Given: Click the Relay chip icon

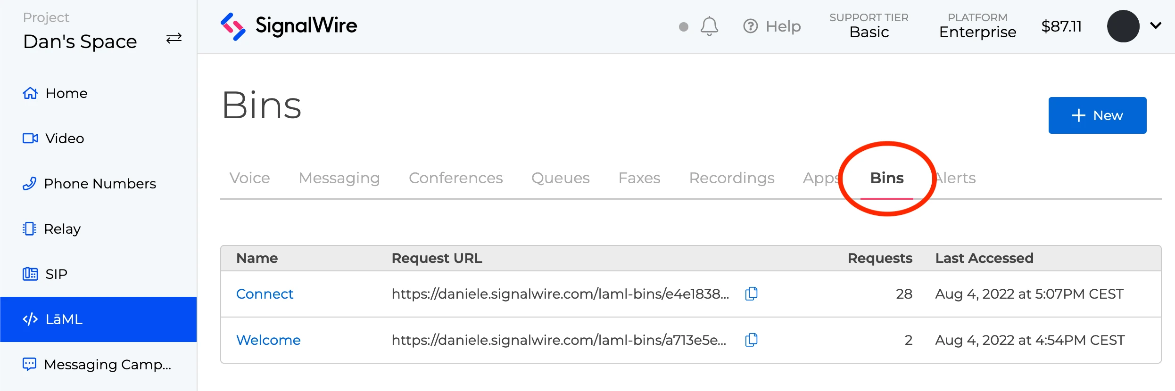Looking at the screenshot, I should [x=29, y=228].
